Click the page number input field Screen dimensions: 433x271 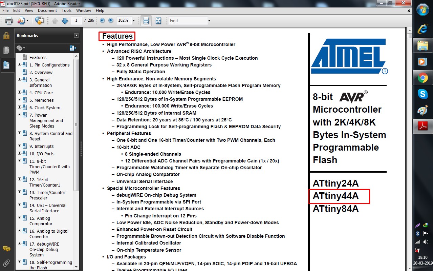click(77, 21)
